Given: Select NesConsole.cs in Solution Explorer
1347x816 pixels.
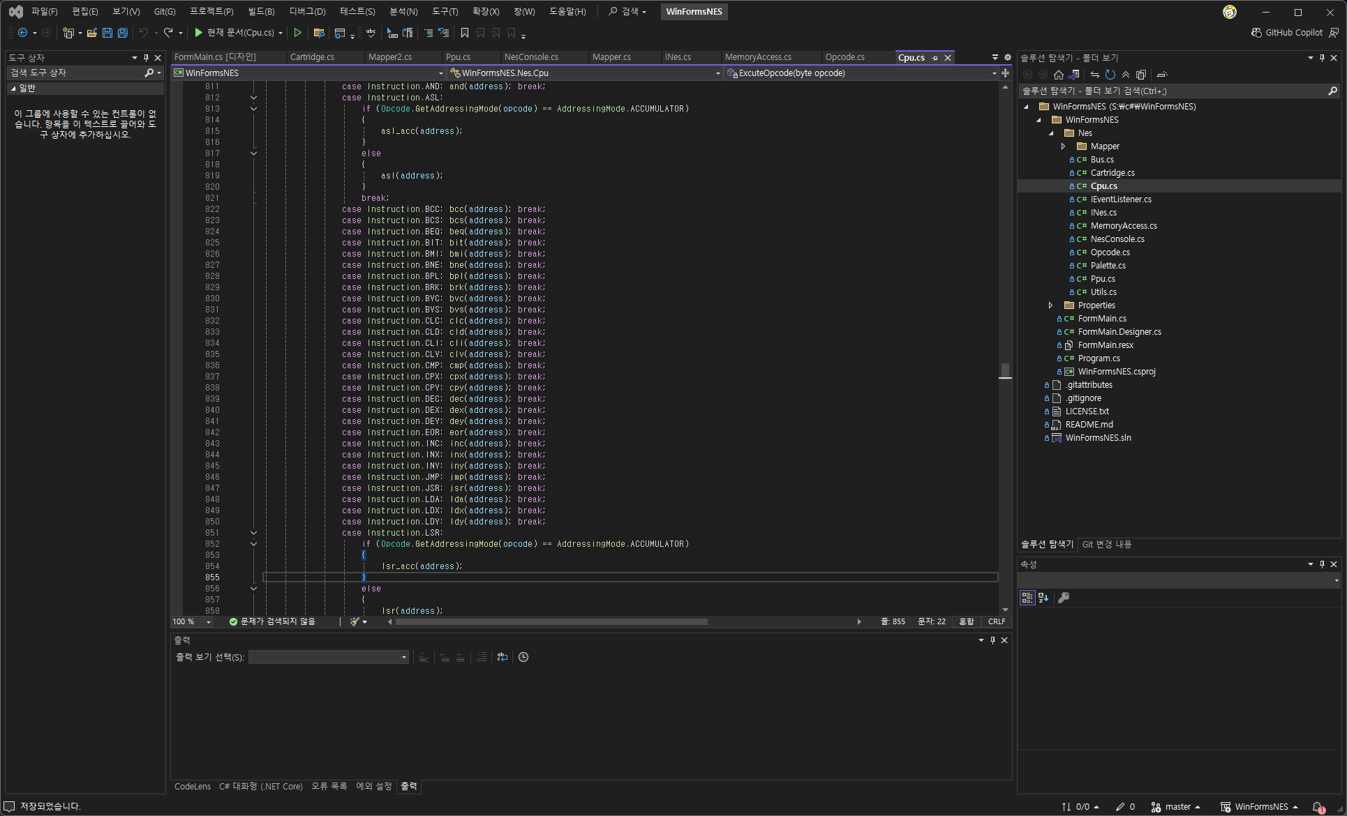Looking at the screenshot, I should point(1117,239).
